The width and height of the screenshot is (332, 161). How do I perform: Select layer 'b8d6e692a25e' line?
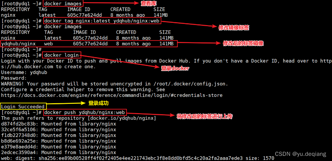(58, 141)
